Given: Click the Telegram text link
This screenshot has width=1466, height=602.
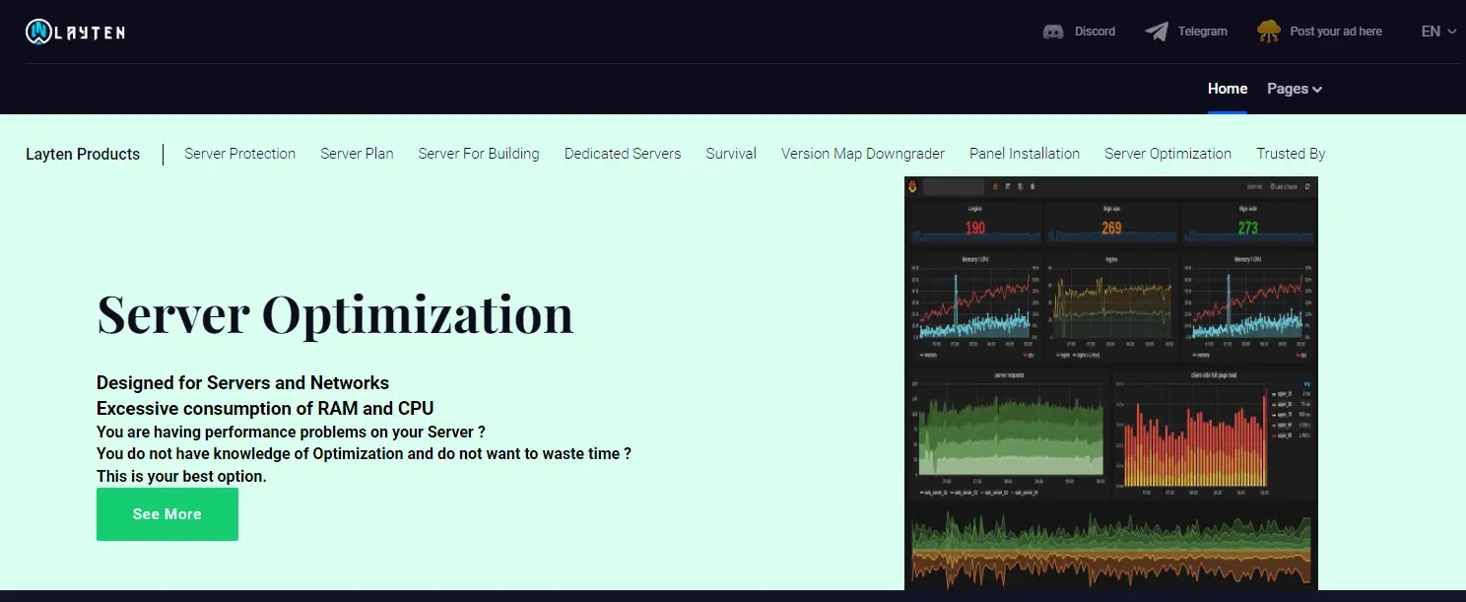Looking at the screenshot, I should tap(1203, 32).
